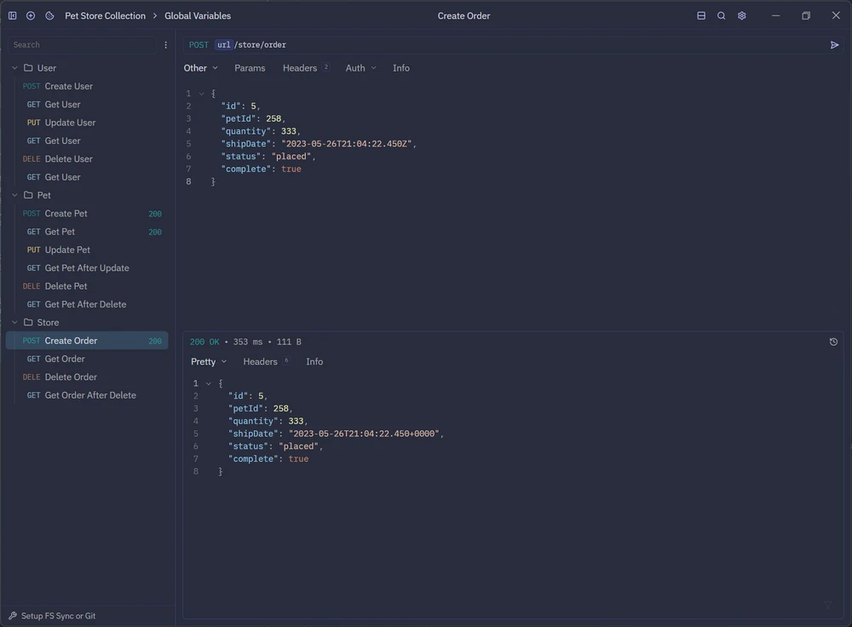Open Global Variables breadcrumb
Screen dimensions: 852x627
point(198,15)
